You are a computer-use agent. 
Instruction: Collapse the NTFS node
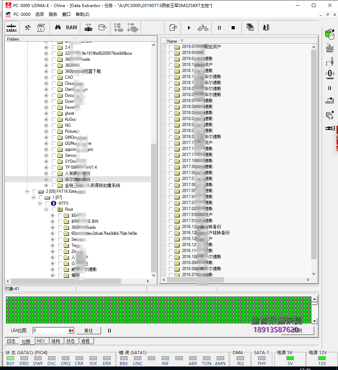click(40, 203)
